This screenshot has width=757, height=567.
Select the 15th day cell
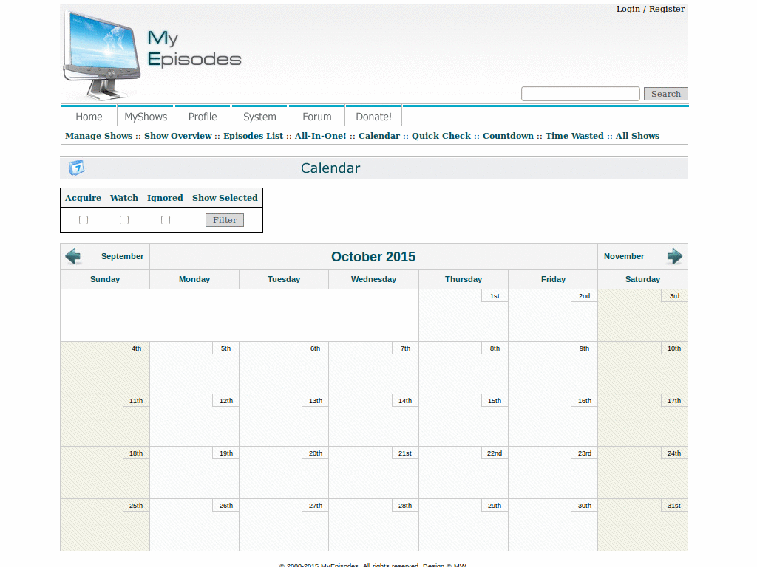point(464,420)
